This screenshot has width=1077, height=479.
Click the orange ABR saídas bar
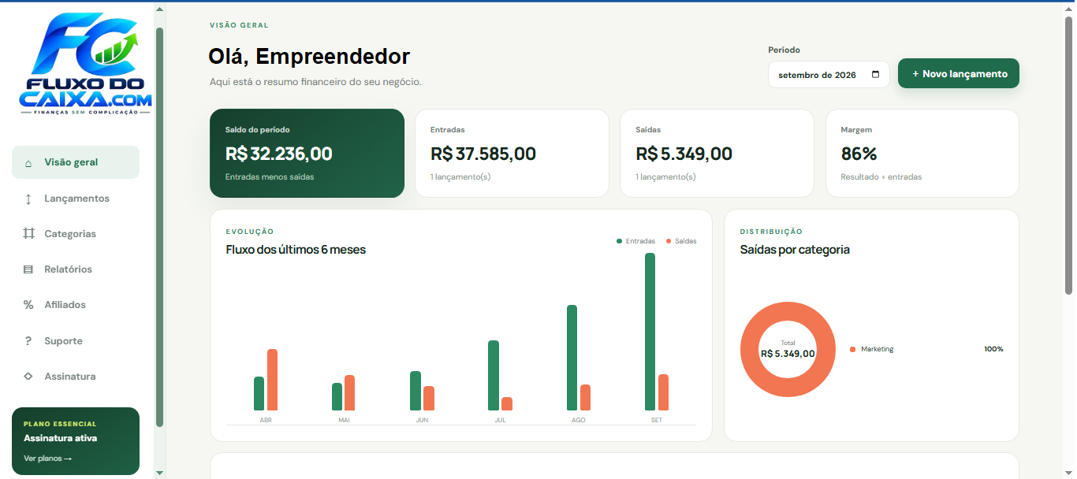(272, 380)
